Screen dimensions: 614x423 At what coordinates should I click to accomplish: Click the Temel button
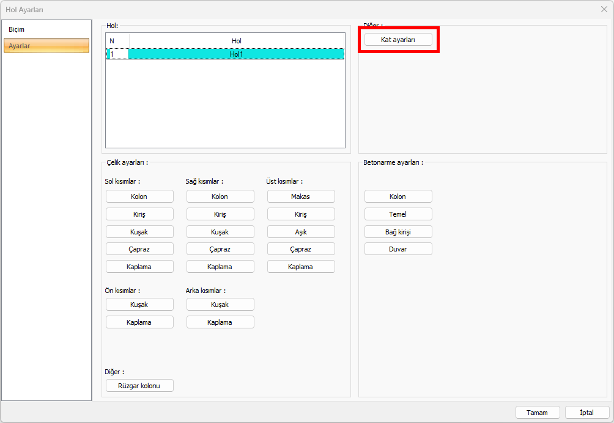pyautogui.click(x=398, y=214)
